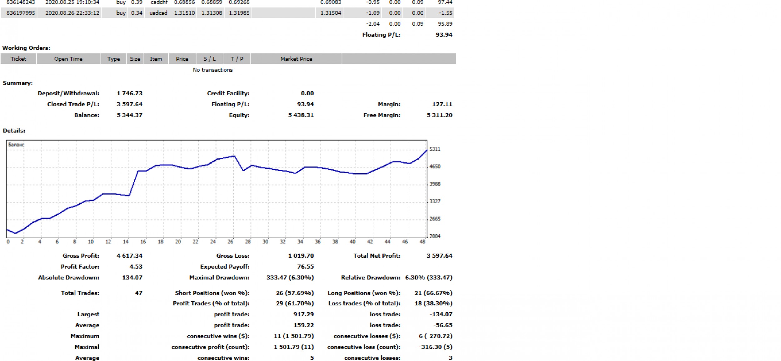Click the T / P column header
The height and width of the screenshot is (361, 781).
[x=237, y=59]
